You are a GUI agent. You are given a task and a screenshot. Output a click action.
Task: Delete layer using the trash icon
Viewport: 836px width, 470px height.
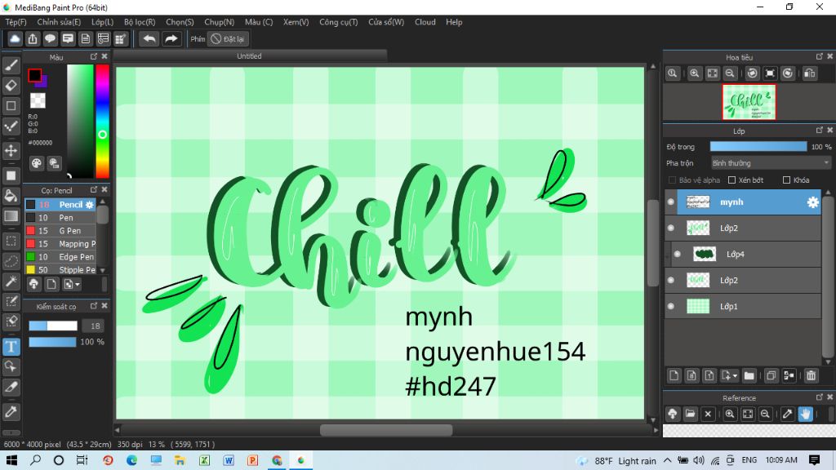[811, 375]
